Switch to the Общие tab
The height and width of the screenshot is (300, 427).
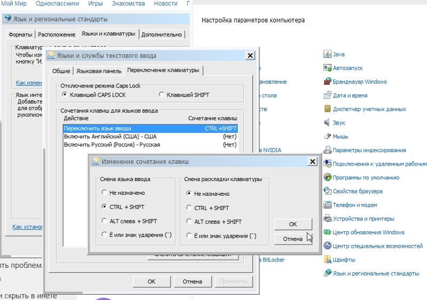point(61,71)
